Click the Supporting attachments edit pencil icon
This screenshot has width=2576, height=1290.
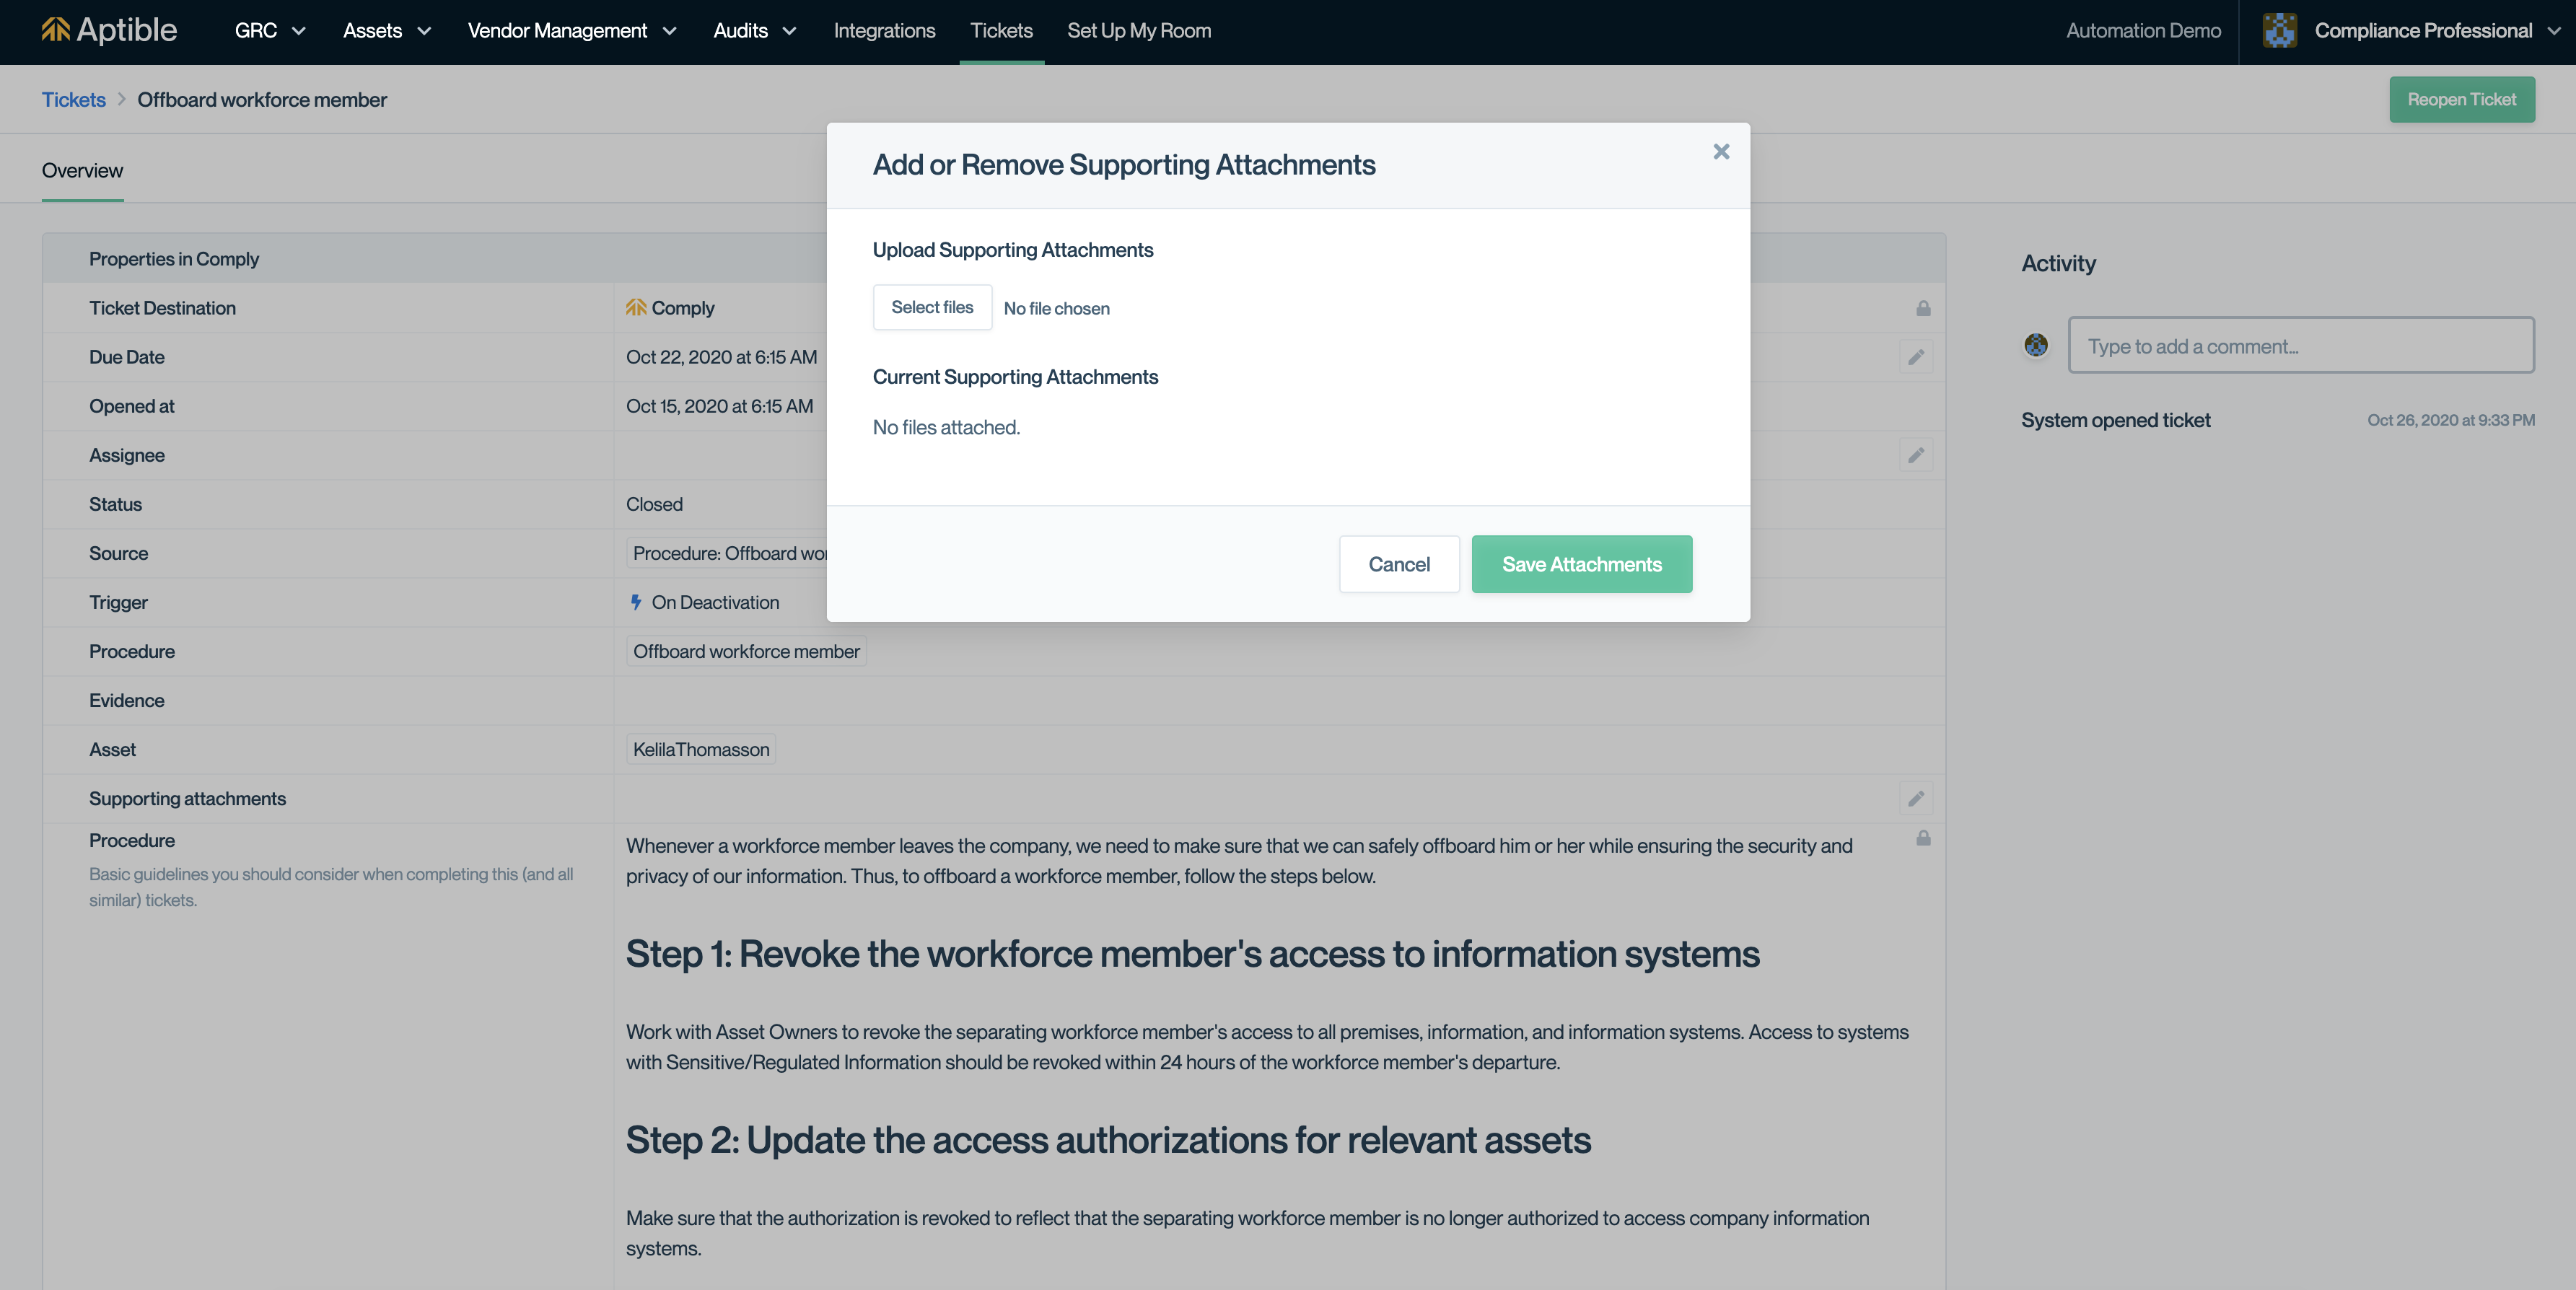pos(1915,799)
